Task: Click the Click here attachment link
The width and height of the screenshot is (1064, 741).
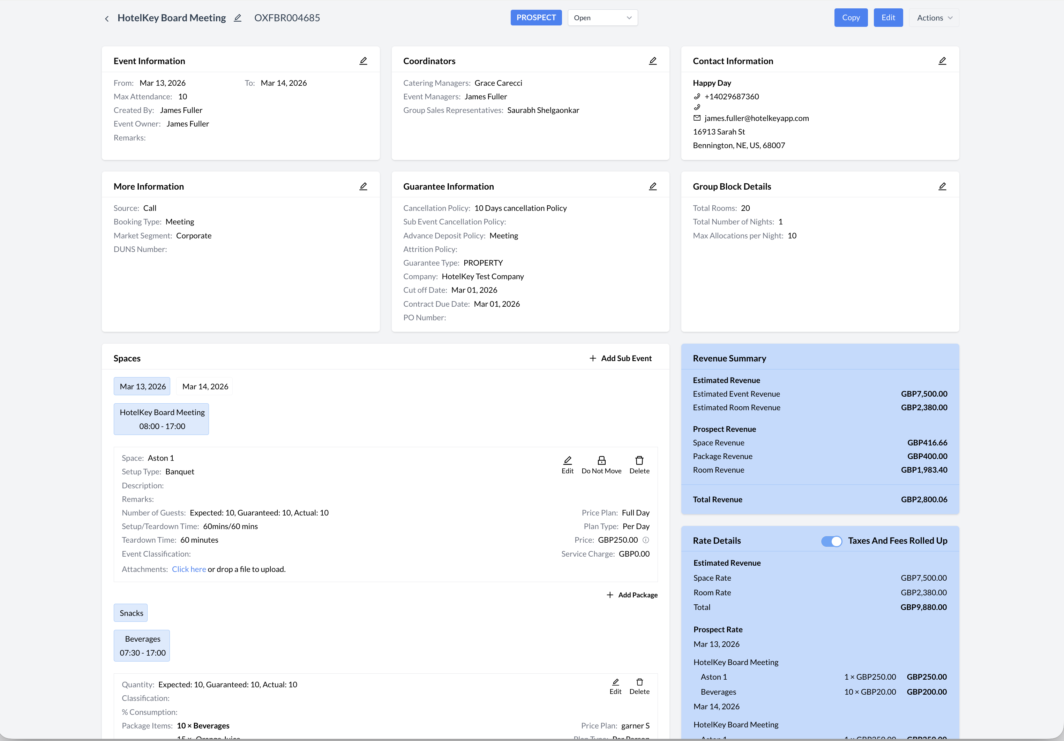Action: tap(189, 569)
